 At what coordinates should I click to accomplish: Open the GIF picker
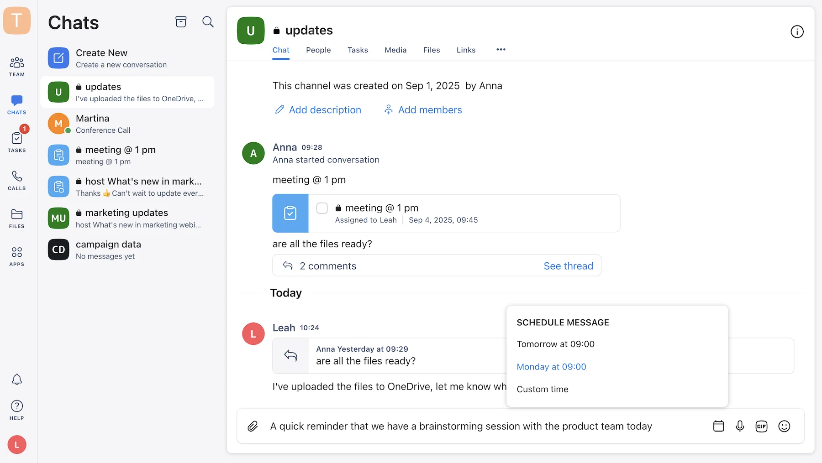coord(761,426)
